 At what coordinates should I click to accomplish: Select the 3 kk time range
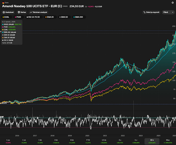(56, 141)
